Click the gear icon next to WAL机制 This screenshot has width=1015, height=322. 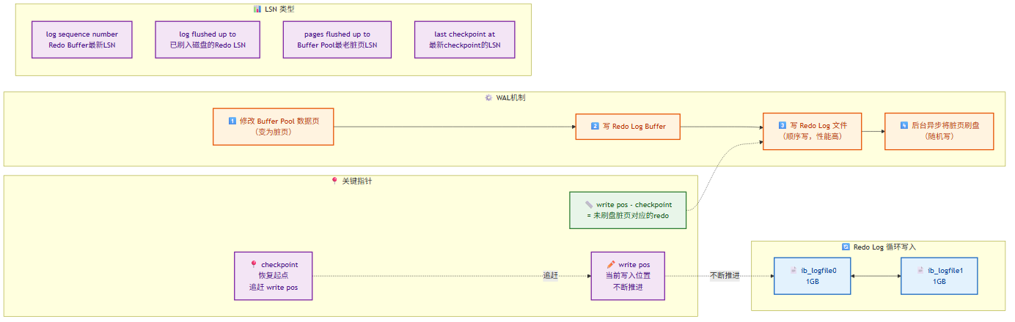(489, 97)
